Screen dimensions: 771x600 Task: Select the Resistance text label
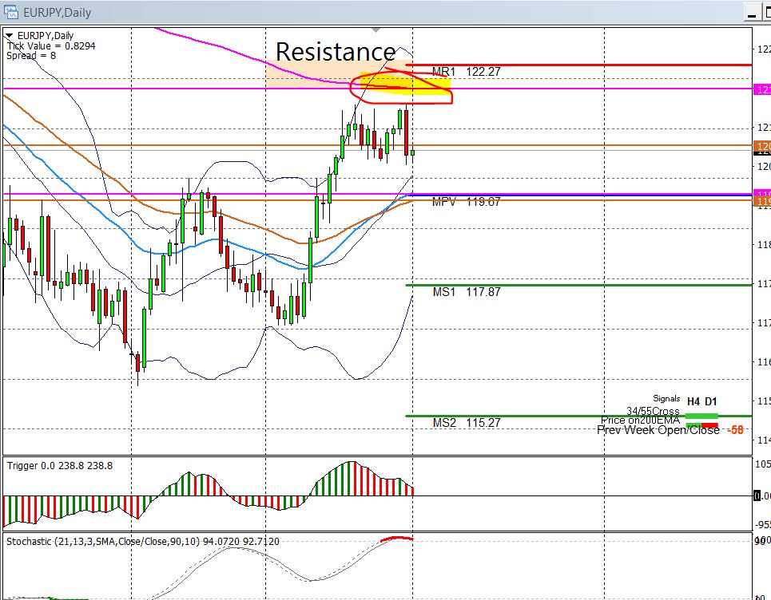(x=335, y=52)
